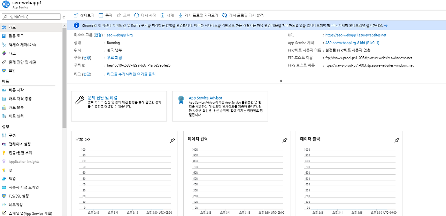Open 찾아보기 browse in toolbar
This screenshot has width=446, height=216.
(x=84, y=15)
